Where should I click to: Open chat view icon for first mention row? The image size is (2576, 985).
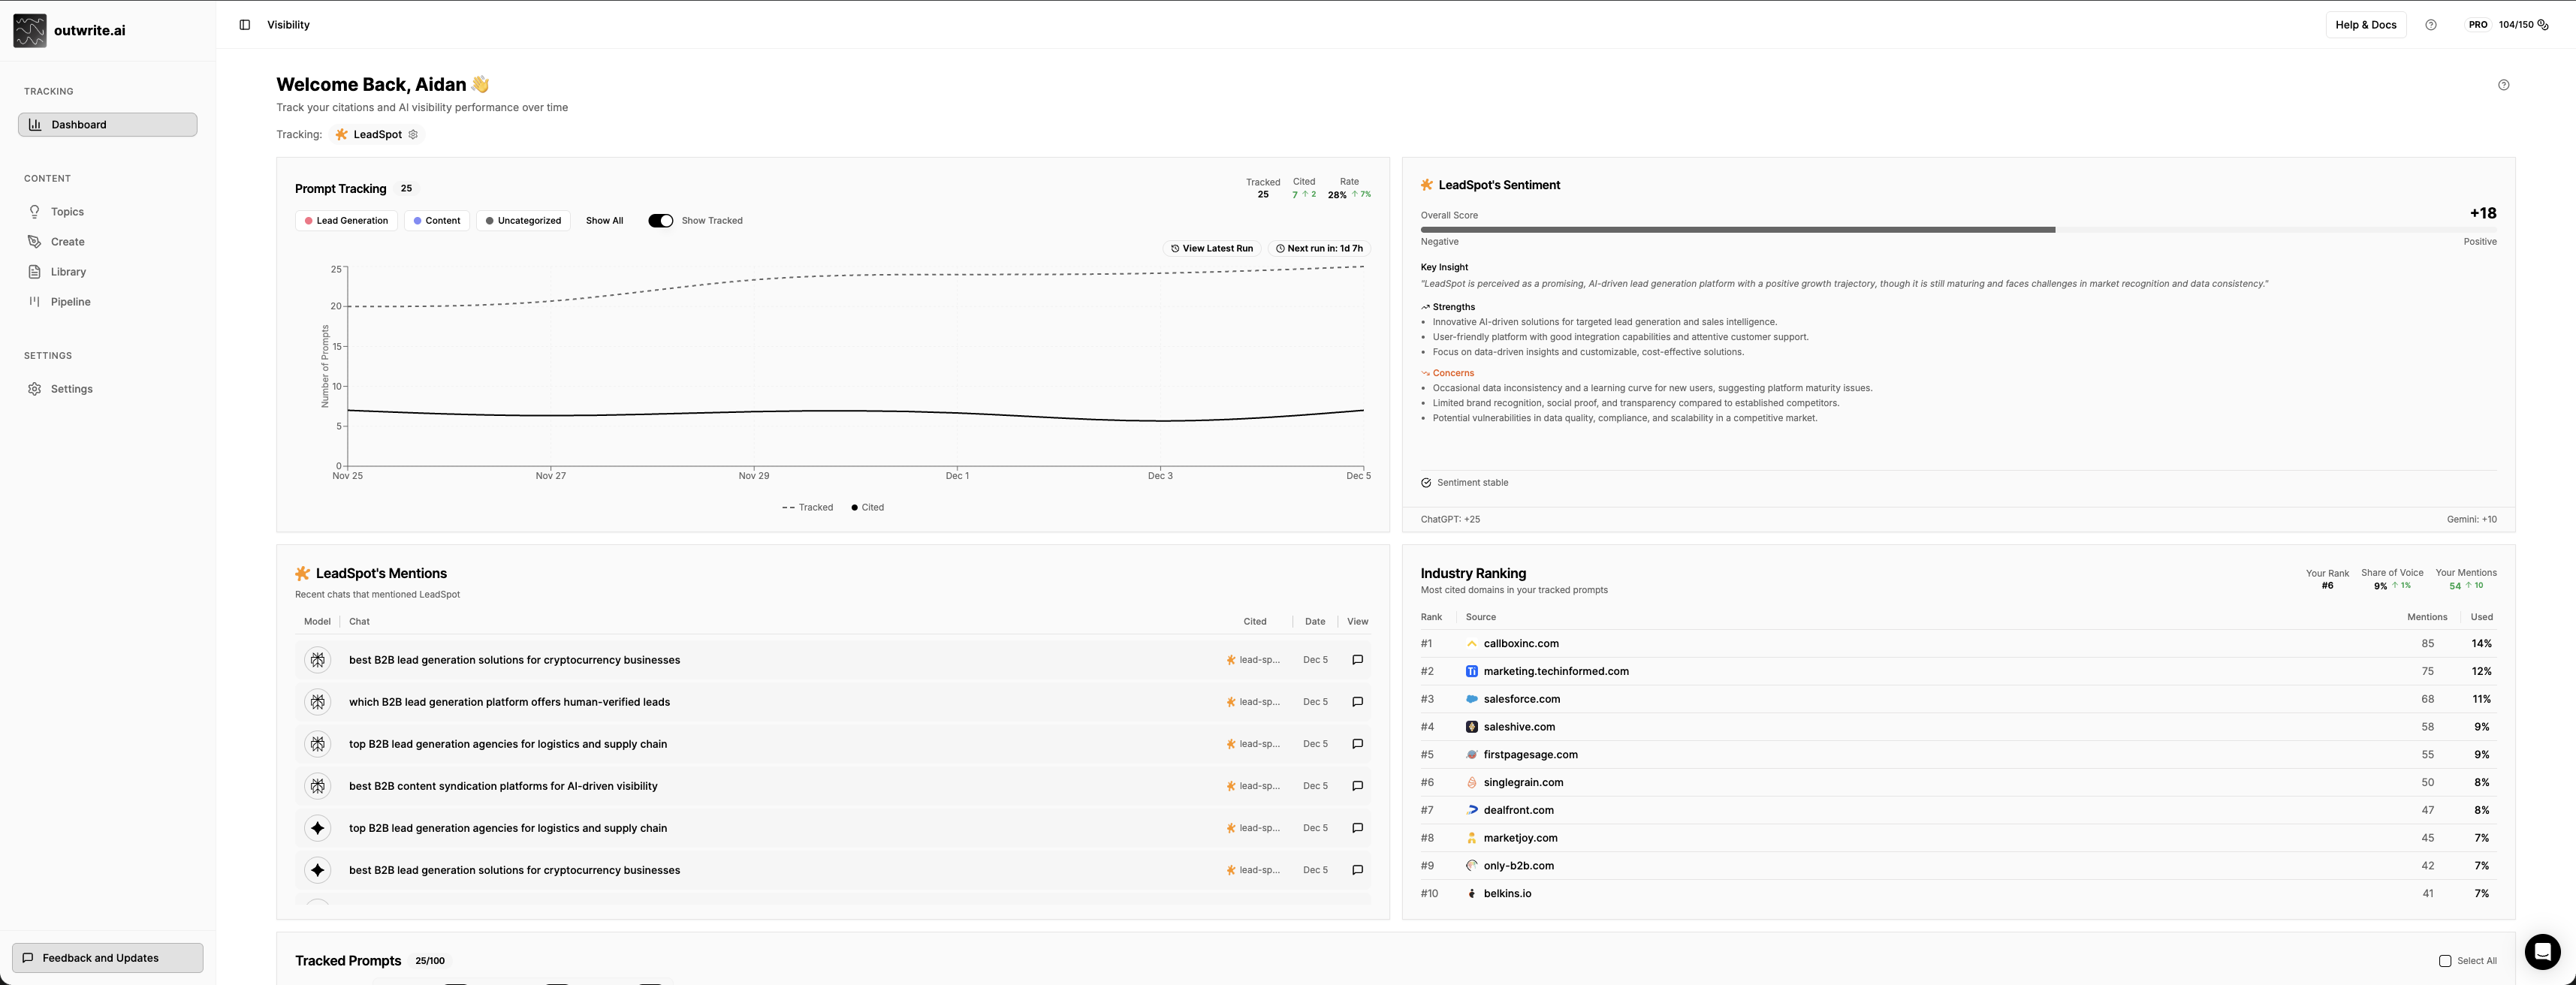(x=1357, y=660)
